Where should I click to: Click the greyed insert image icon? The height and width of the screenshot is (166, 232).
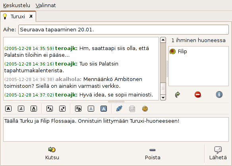[x=132, y=109]
